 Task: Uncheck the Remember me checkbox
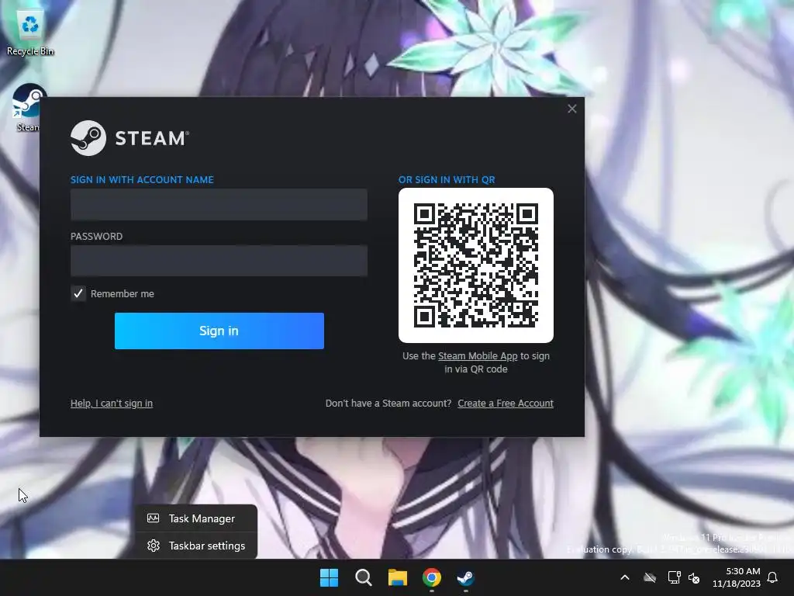tap(78, 293)
